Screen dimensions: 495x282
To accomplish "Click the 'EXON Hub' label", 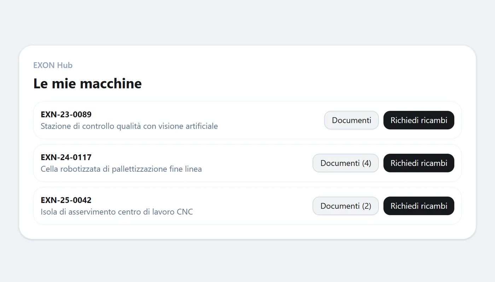I will click(x=53, y=65).
